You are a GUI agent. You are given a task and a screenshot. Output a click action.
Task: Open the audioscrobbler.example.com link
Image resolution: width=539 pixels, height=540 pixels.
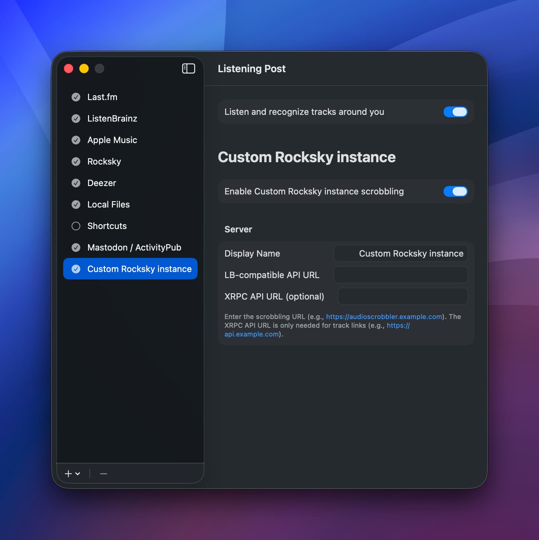pos(384,317)
